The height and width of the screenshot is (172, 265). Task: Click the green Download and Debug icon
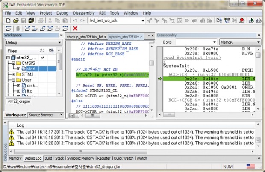coord(251,20)
